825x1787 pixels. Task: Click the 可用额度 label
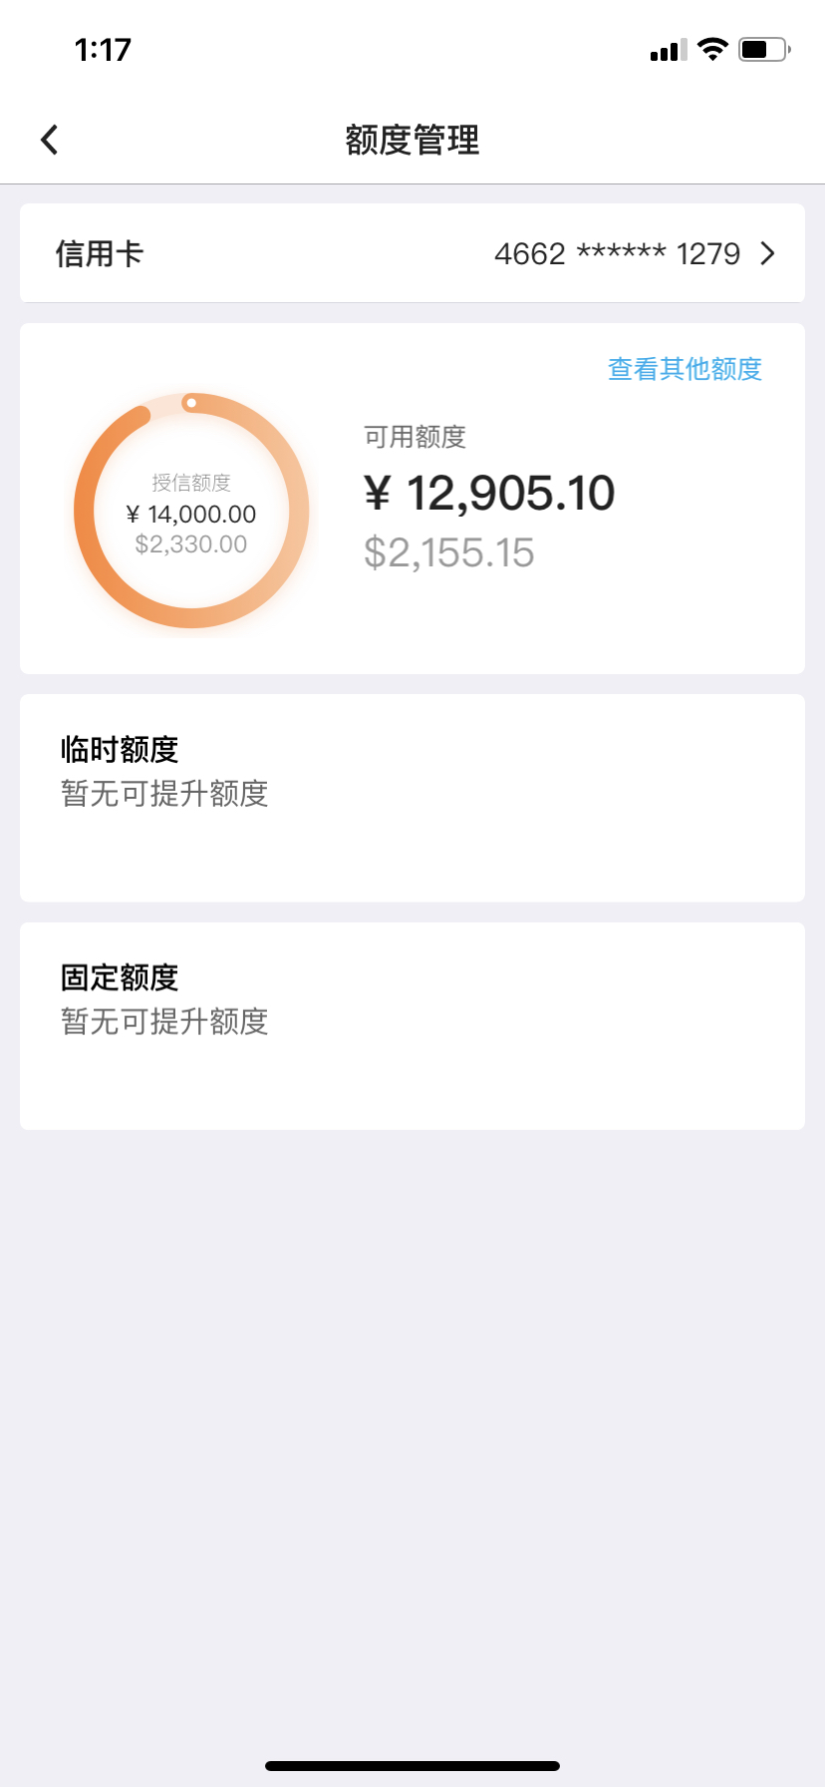(x=414, y=437)
